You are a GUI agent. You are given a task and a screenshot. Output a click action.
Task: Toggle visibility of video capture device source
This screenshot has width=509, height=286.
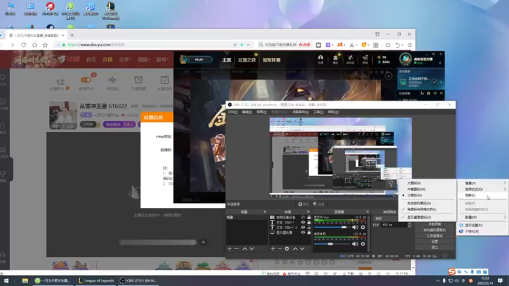303,217
